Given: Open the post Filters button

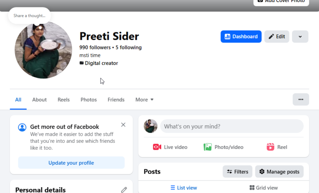Looking at the screenshot, I should tap(238, 172).
